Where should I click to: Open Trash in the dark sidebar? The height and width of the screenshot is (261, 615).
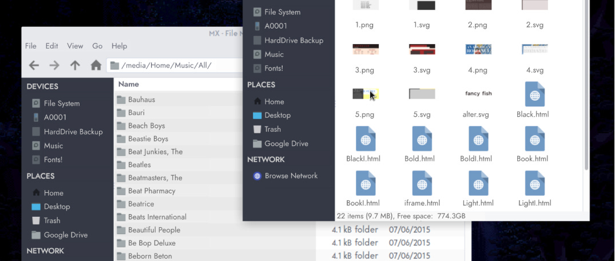tap(272, 129)
